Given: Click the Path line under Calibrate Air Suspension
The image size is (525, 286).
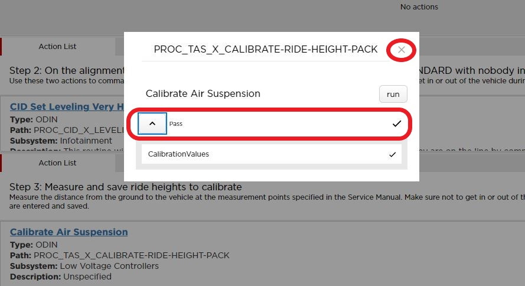Looking at the screenshot, I should tap(119, 255).
